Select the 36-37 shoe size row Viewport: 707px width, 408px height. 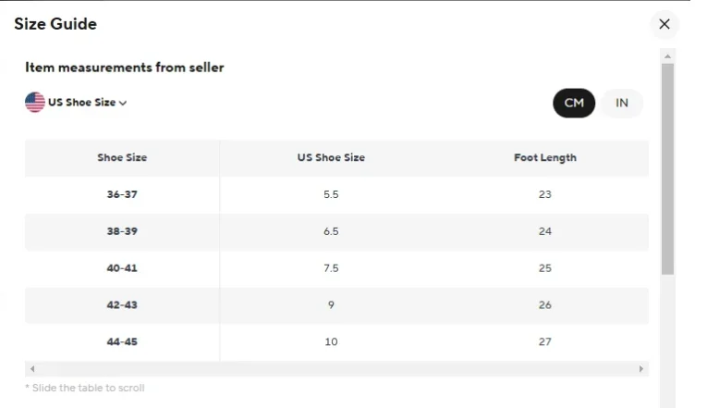coord(336,194)
